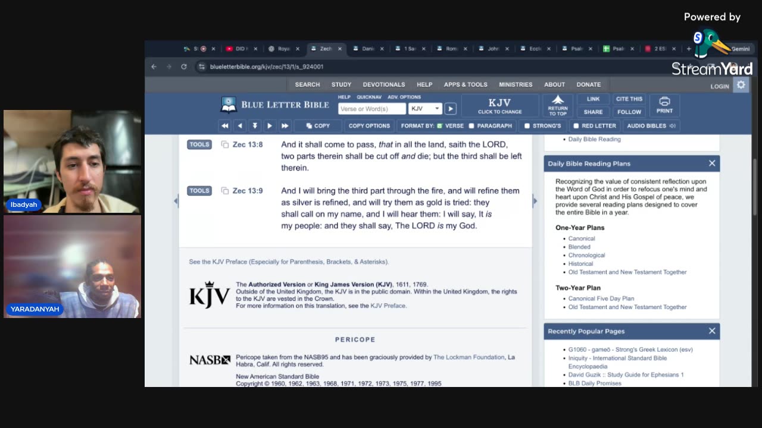Open the KJV version dropdown

click(425, 109)
